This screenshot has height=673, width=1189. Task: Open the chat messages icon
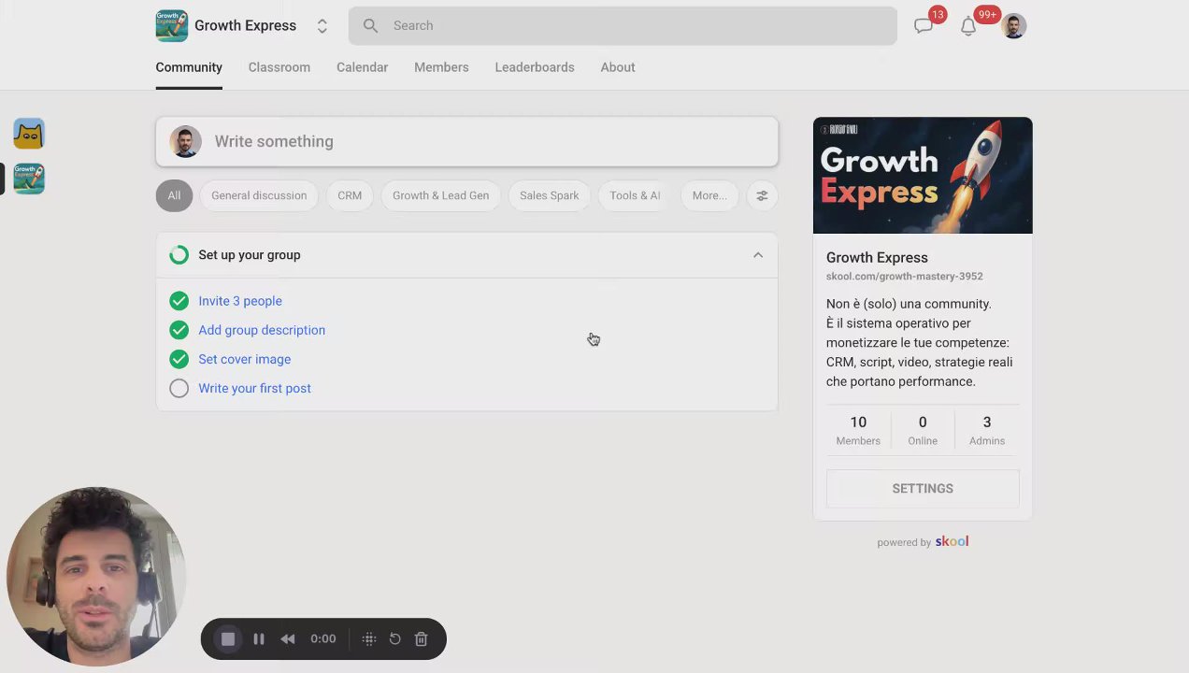click(x=924, y=26)
